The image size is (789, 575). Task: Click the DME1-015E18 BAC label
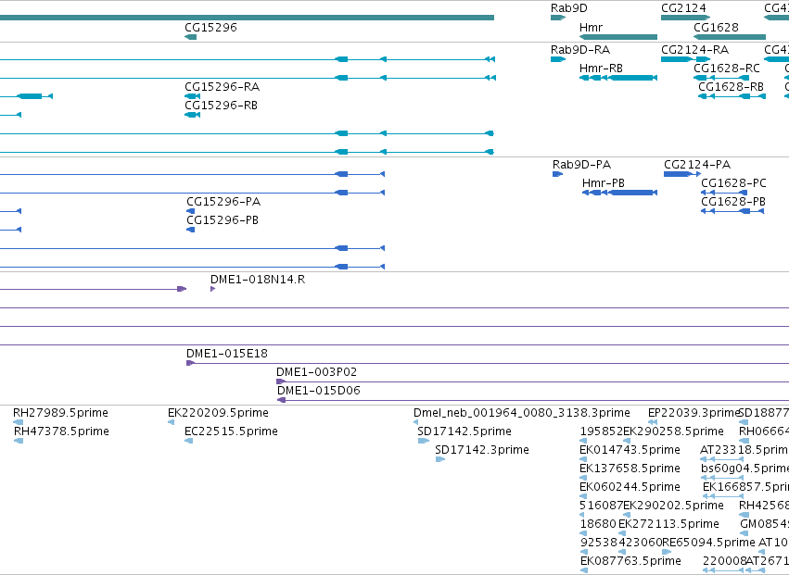pos(227,354)
